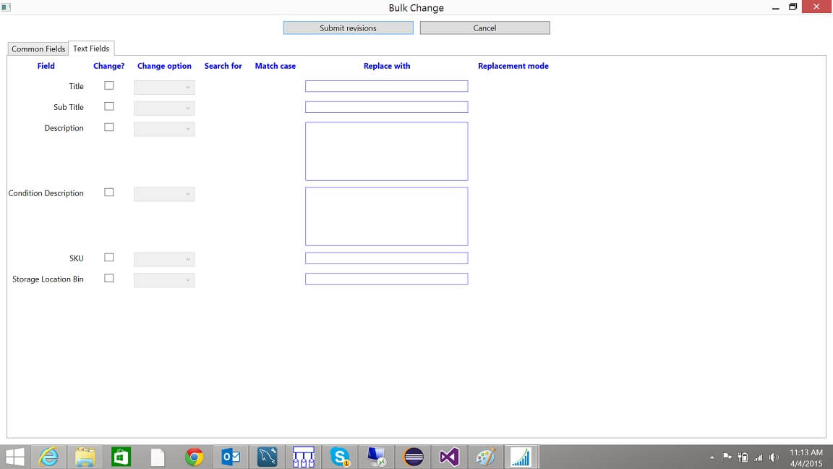Open Skype from the taskbar
Screen dimensions: 833x469
coord(339,457)
